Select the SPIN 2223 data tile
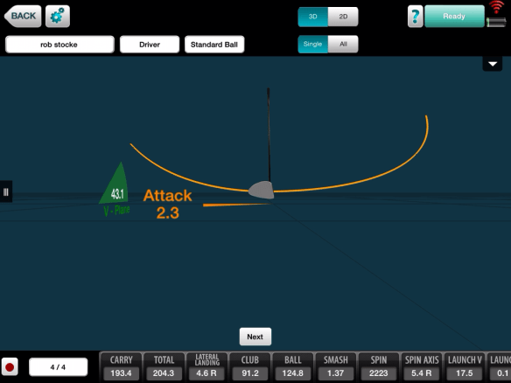Screen dimensions: 511x383 pyautogui.click(x=379, y=367)
